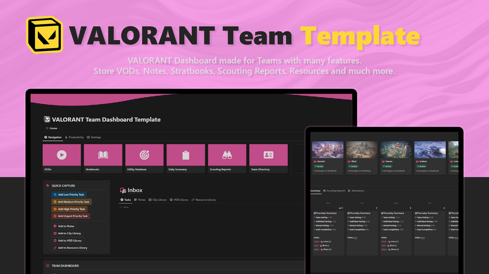Click Goal Completion 42% on Jul 1
This screenshot has height=274, width=489.
326,229
